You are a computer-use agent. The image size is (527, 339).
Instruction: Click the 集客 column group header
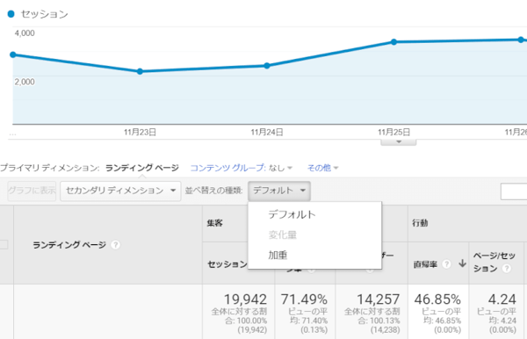[x=215, y=223]
